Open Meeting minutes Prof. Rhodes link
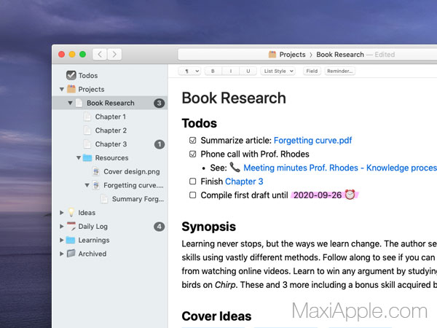The height and width of the screenshot is (328, 437). pyautogui.click(x=340, y=168)
